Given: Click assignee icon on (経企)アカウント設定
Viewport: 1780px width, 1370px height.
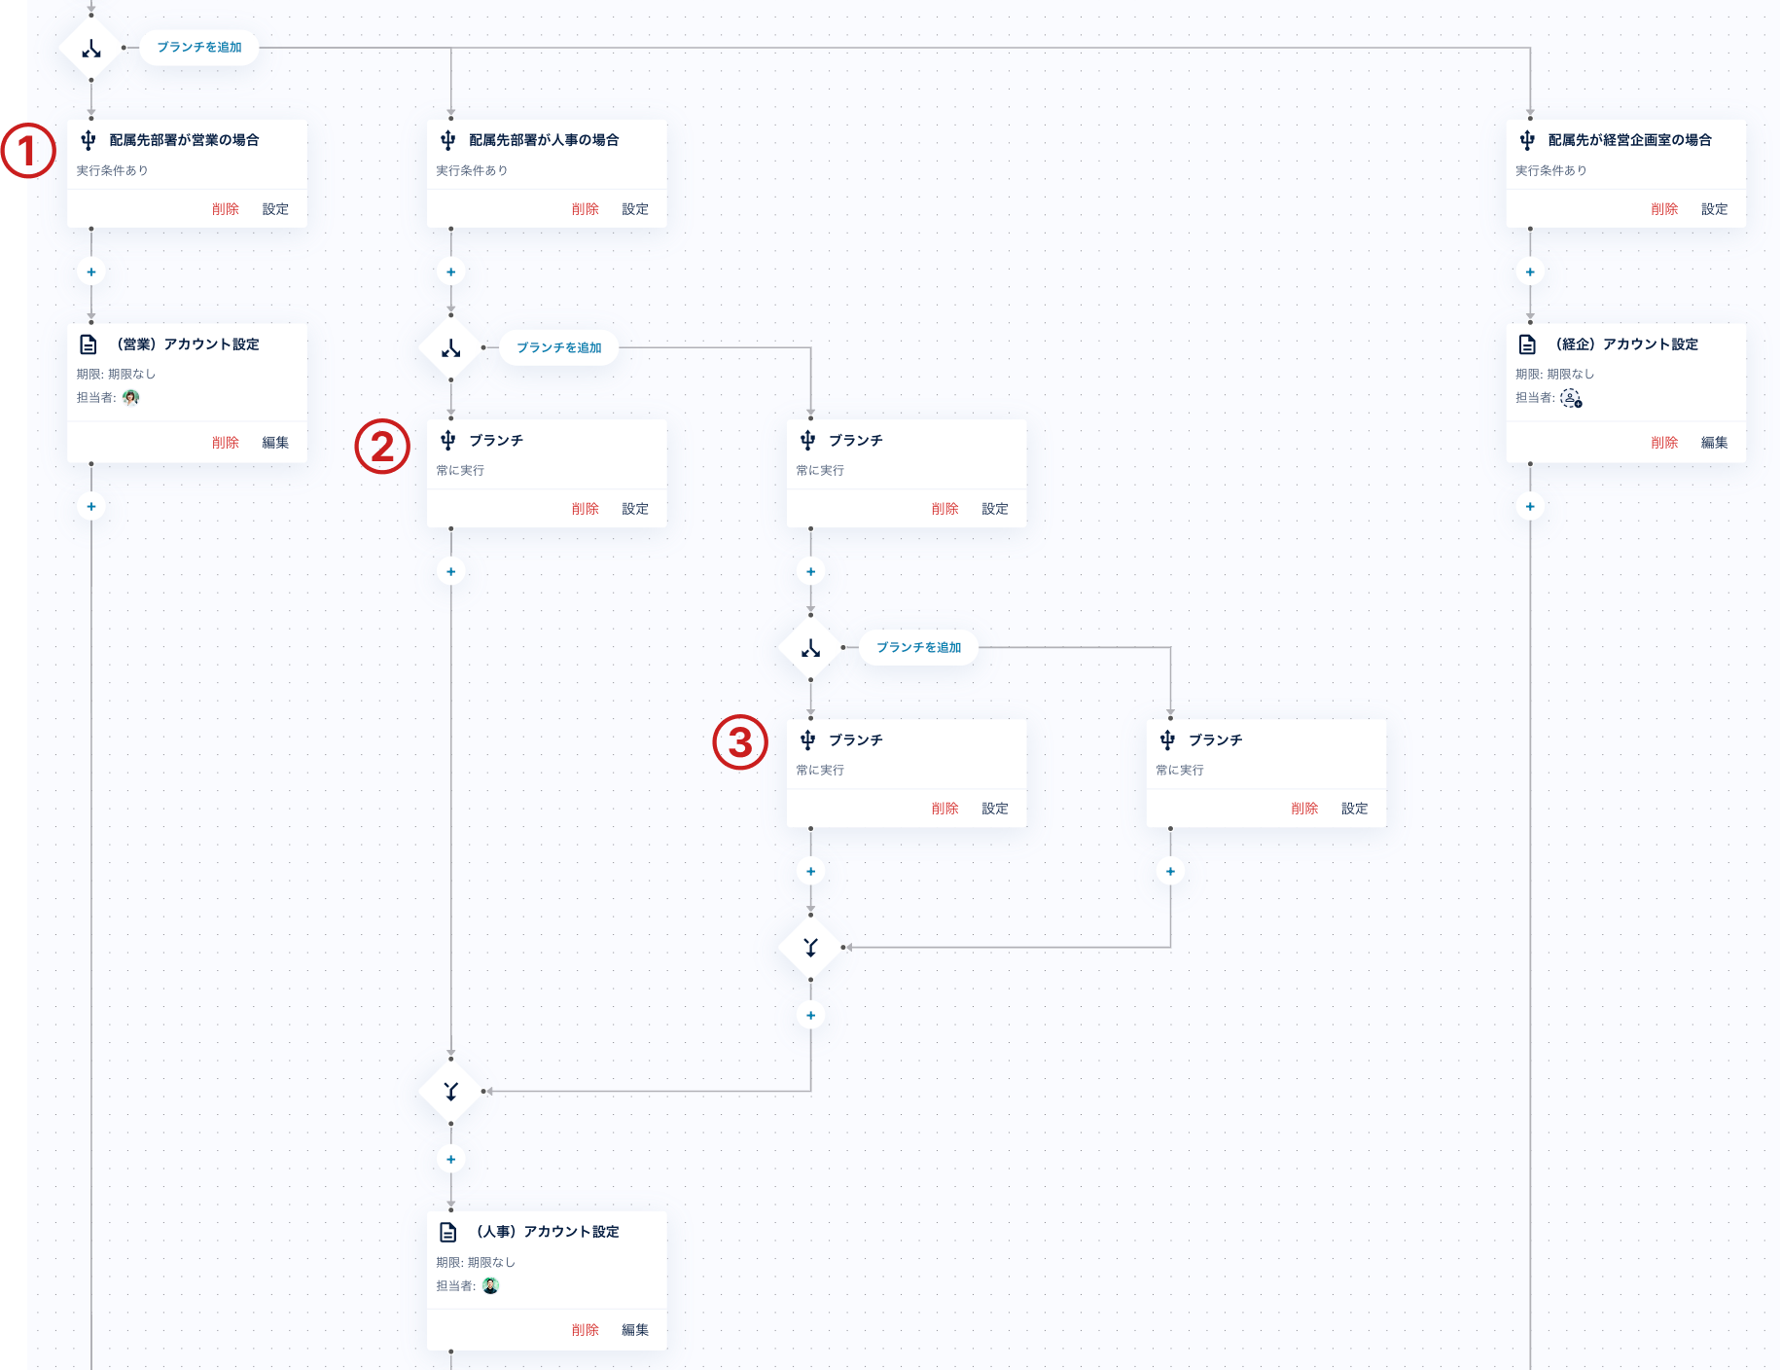Looking at the screenshot, I should 1571,398.
